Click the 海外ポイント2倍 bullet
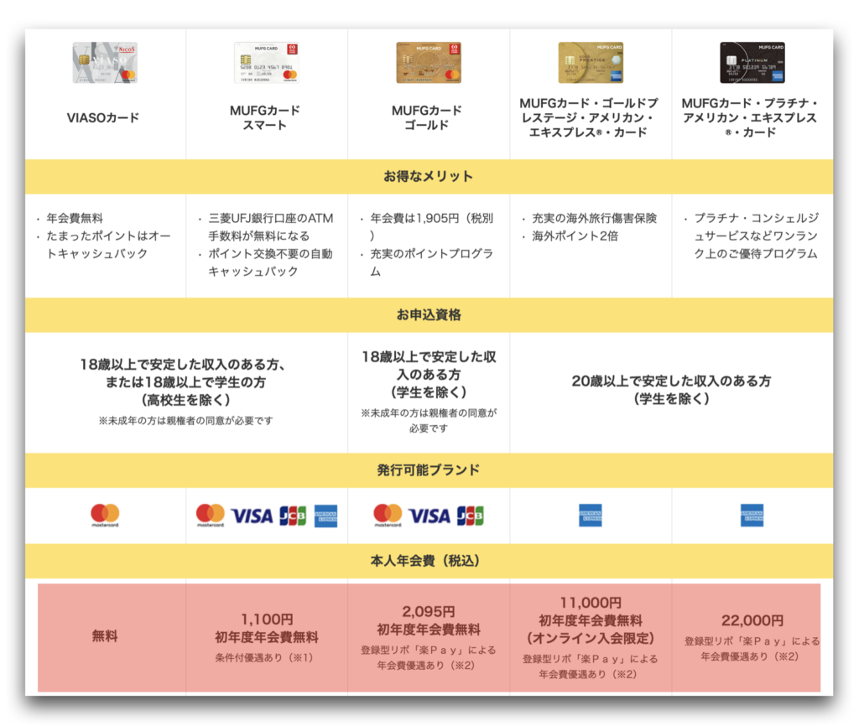The height and width of the screenshot is (726, 859). click(x=575, y=236)
